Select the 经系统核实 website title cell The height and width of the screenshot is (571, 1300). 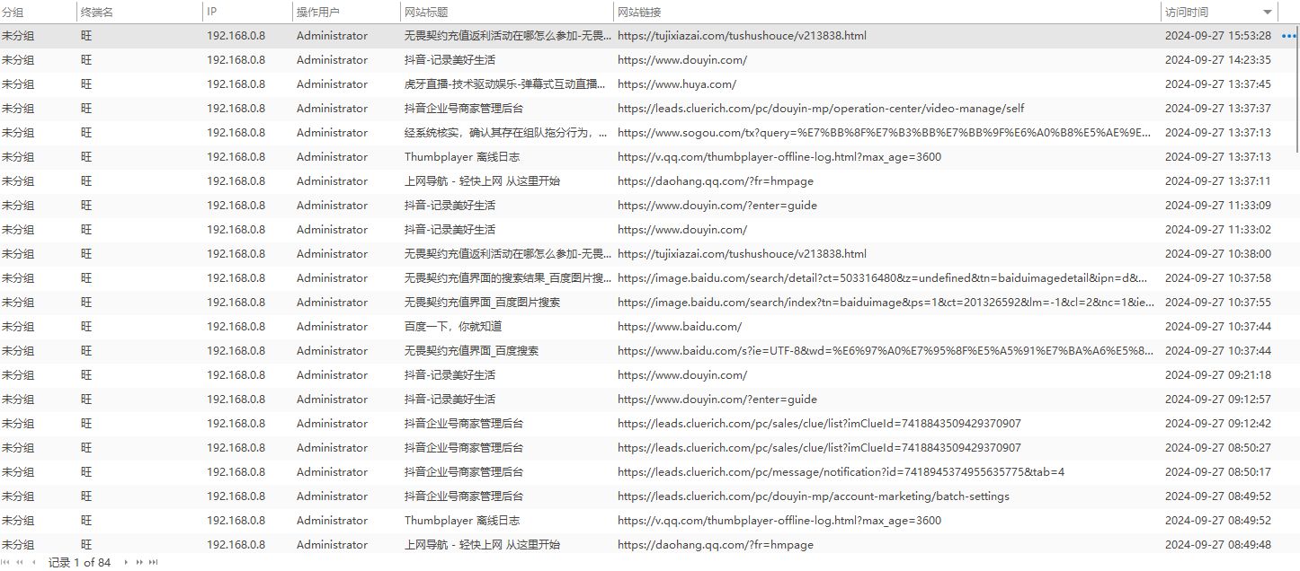(507, 133)
